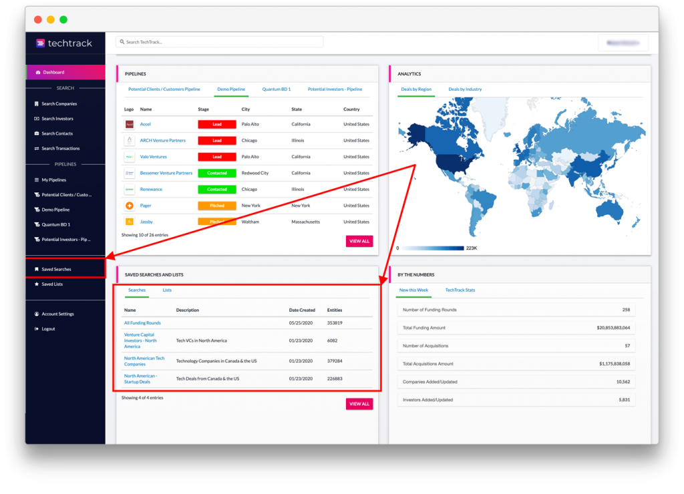Select the Potential Investors - Pipeline tab
Image resolution: width=684 pixels, height=494 pixels.
pyautogui.click(x=335, y=89)
